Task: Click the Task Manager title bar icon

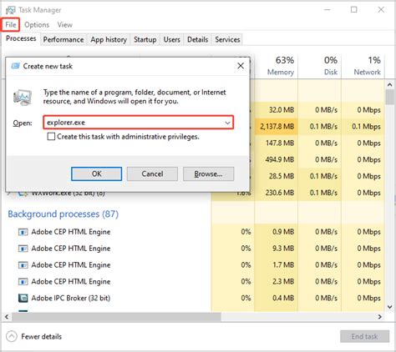Action: 11,10
